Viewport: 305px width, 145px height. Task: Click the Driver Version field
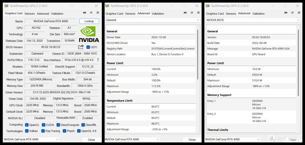pos(62,92)
